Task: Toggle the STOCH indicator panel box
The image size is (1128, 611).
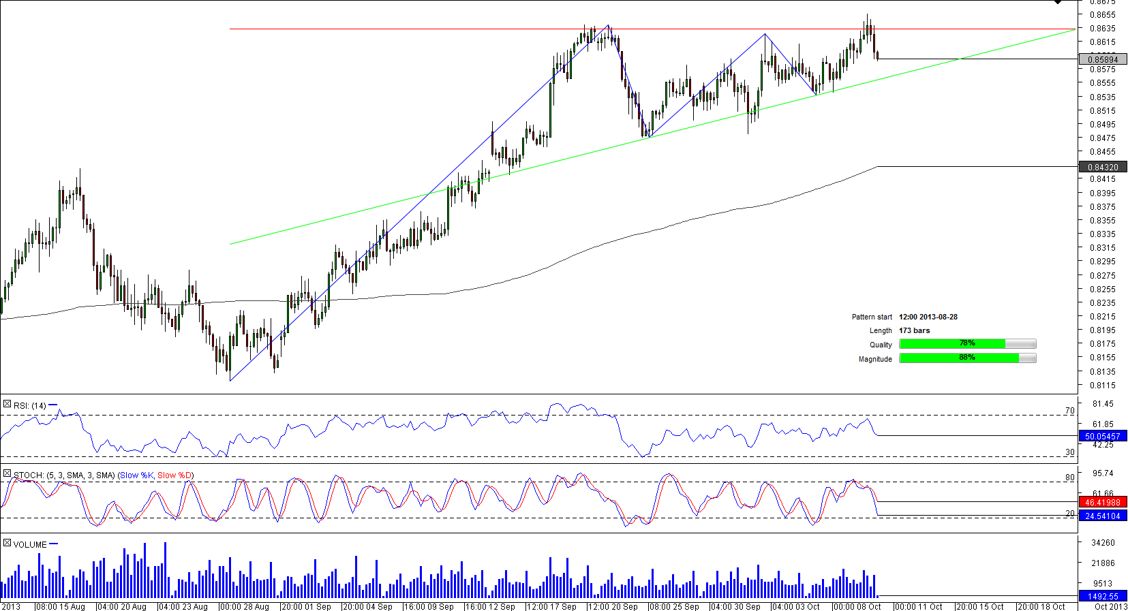Action: 7,473
